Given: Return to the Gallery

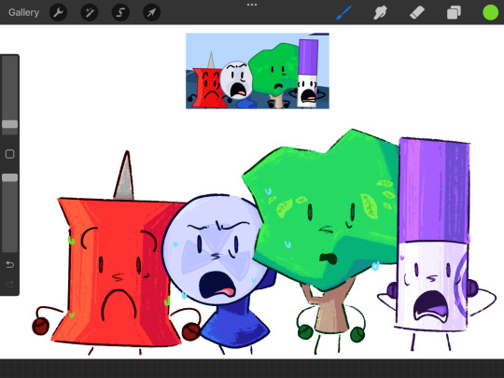Looking at the screenshot, I should click(23, 12).
